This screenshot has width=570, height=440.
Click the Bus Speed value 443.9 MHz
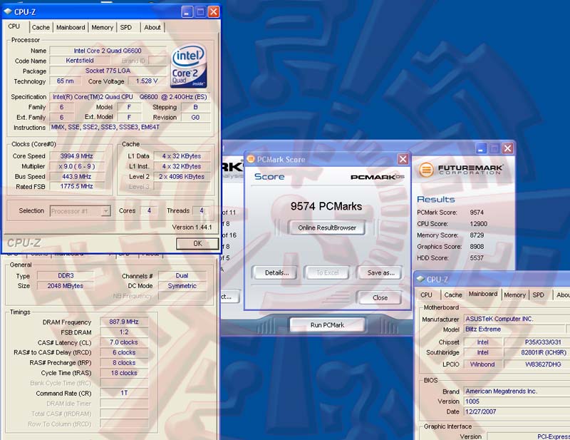click(77, 176)
